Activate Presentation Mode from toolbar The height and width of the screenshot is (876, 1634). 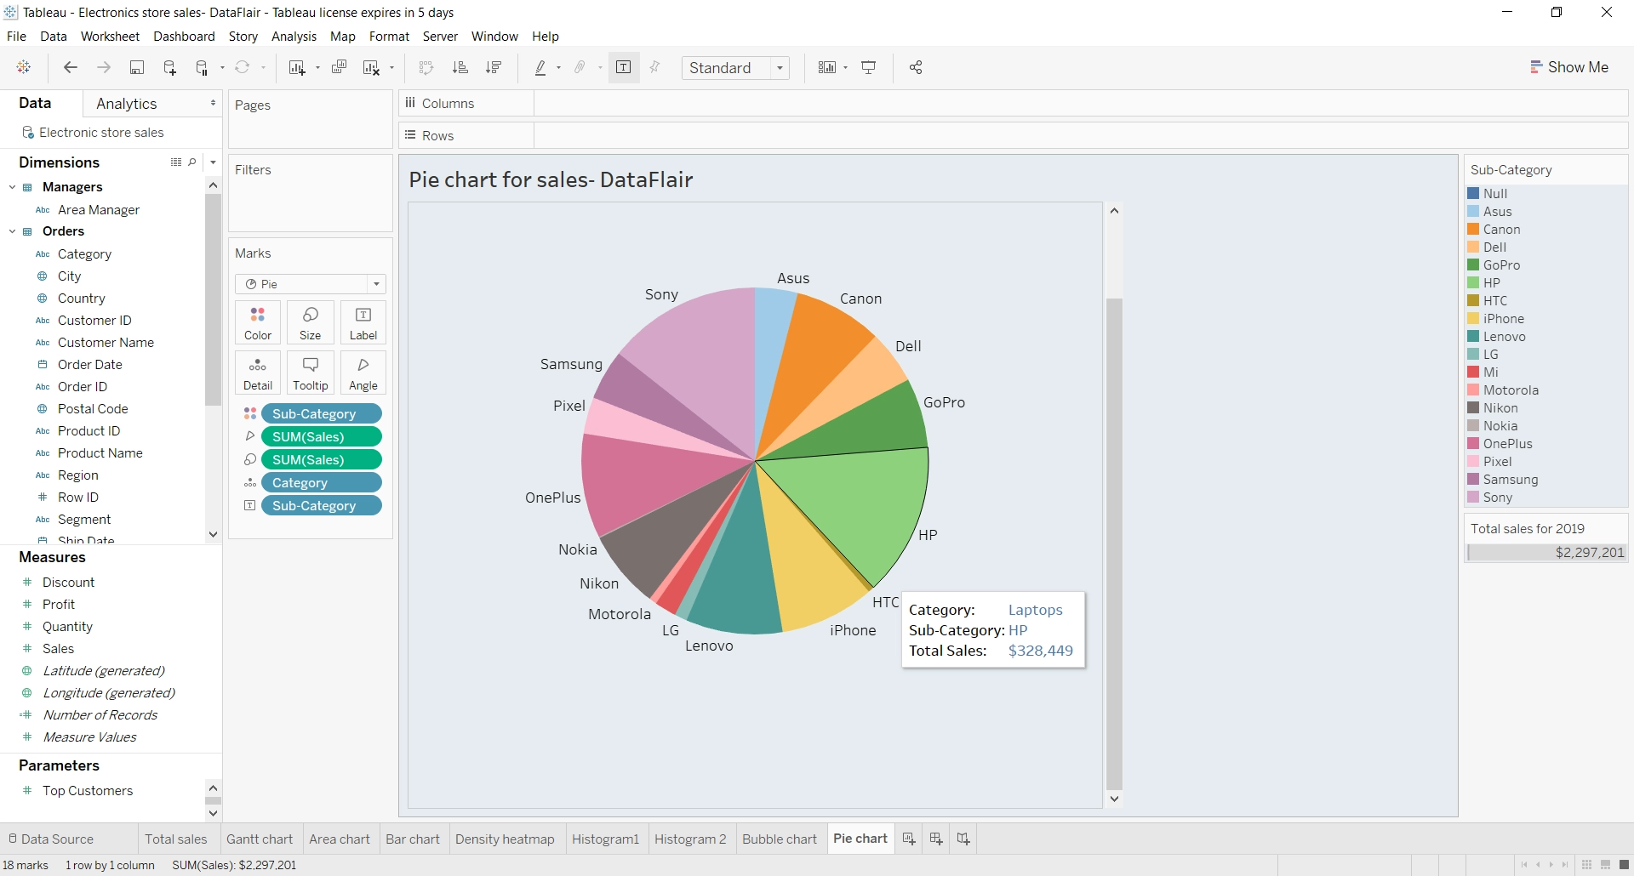869,67
